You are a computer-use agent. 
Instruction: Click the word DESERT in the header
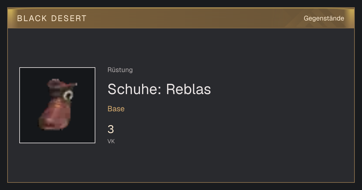click(69, 18)
